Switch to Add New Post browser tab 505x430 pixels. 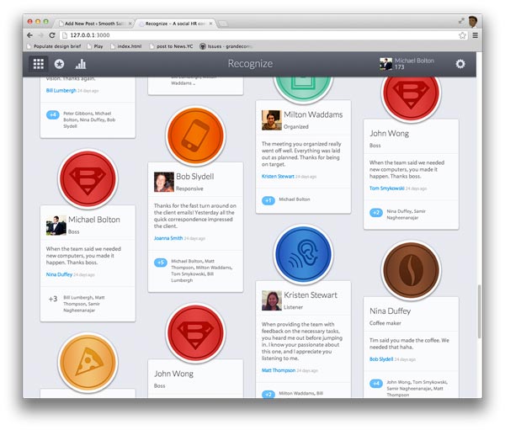pyautogui.click(x=93, y=24)
